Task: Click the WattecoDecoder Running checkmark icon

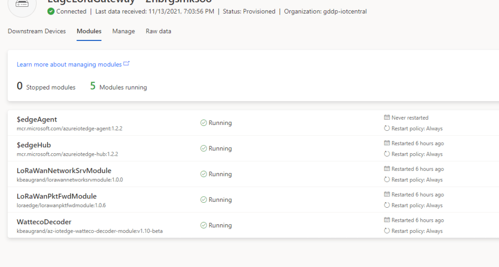Action: point(203,226)
